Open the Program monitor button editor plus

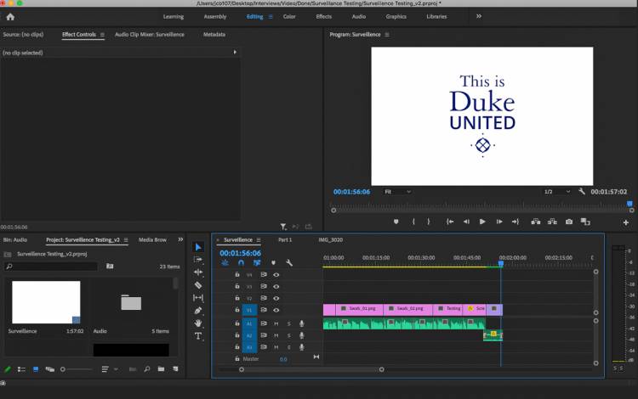[626, 222]
